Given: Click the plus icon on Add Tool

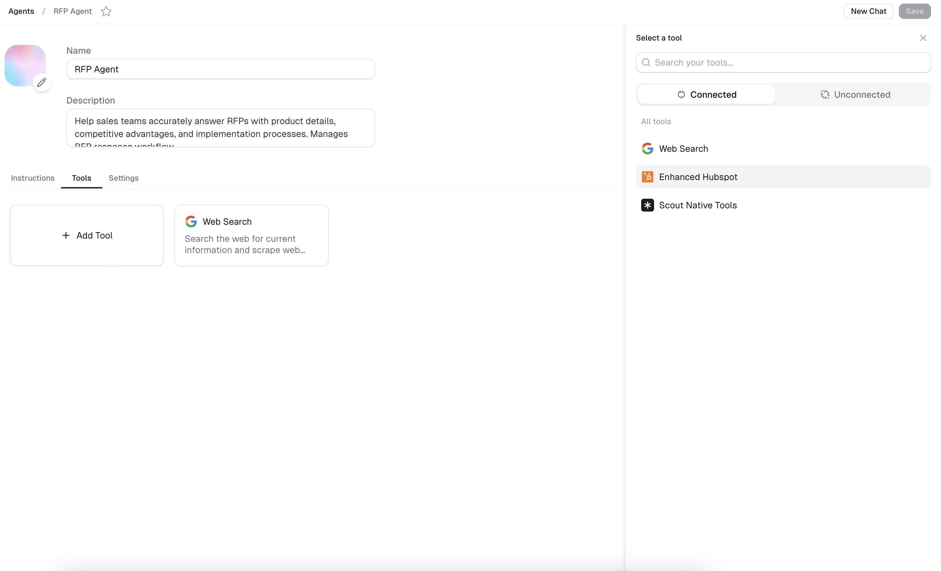Looking at the screenshot, I should pyautogui.click(x=66, y=235).
